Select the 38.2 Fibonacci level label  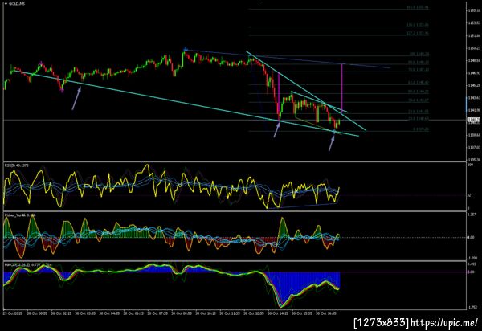418,100
